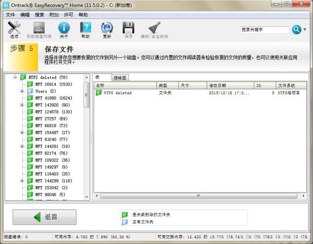Image resolution: width=313 pixels, height=244 pixels.
Task: Open the 编辑 menu
Action: click(25, 15)
